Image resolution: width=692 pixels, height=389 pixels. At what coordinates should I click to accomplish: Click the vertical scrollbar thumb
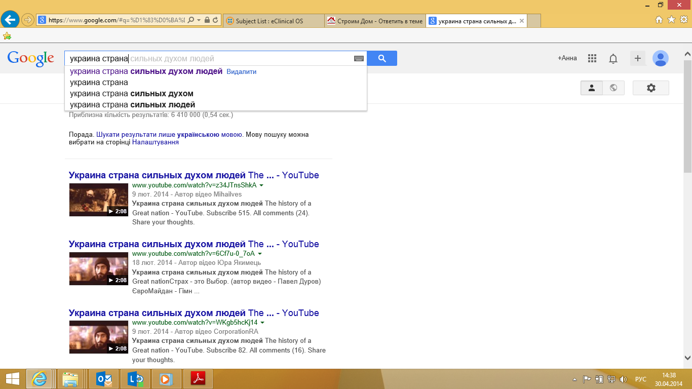(x=687, y=115)
